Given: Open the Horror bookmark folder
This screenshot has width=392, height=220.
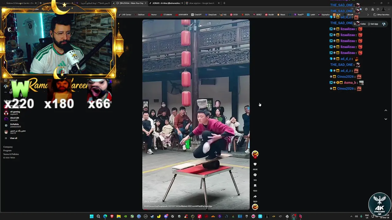Looking at the screenshot, I should click(x=152, y=15).
